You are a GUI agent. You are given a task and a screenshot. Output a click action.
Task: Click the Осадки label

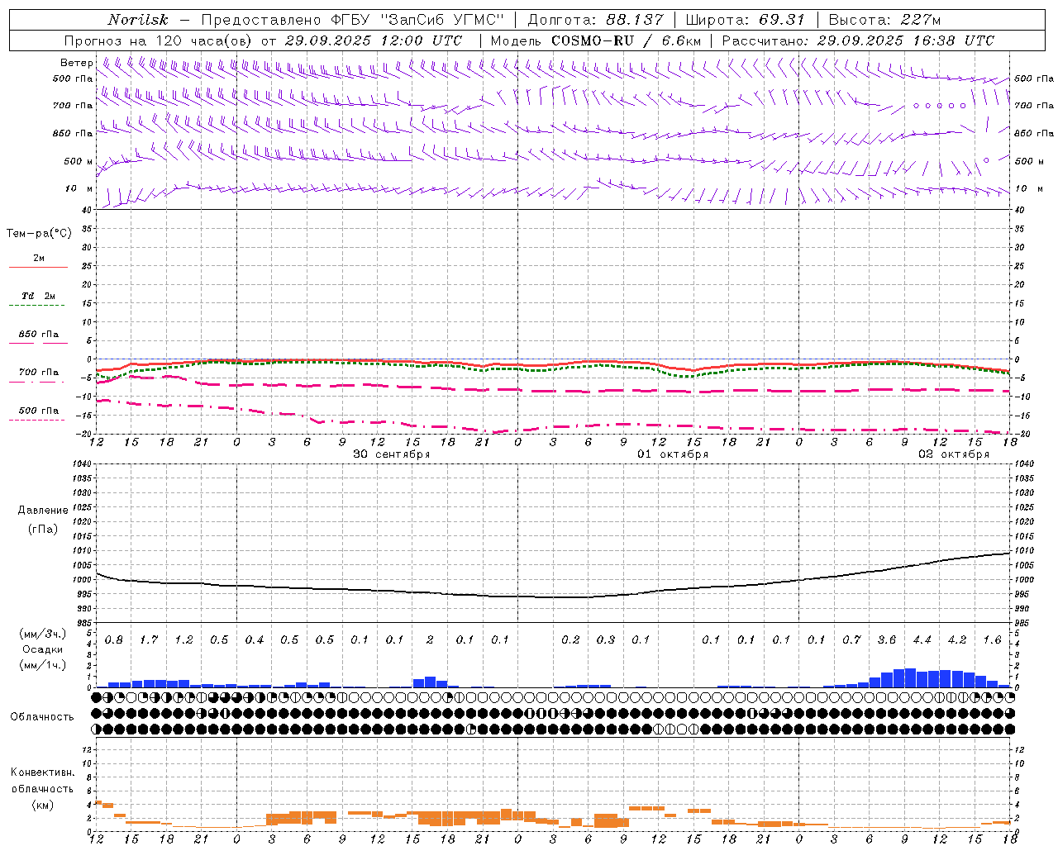point(44,649)
